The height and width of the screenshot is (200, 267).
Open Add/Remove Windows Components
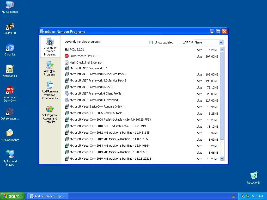click(x=50, y=90)
